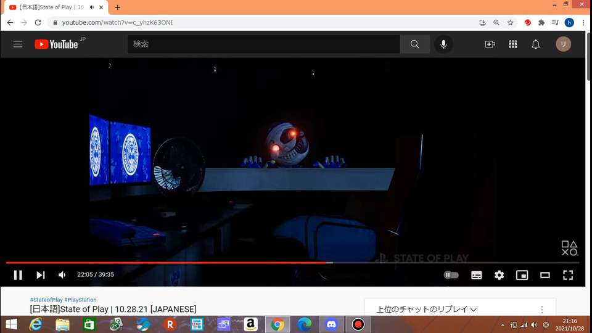The width and height of the screenshot is (592, 333).
Task: Open player settings gear
Action: click(499, 275)
